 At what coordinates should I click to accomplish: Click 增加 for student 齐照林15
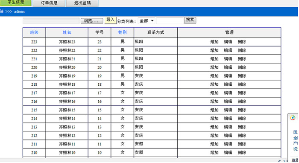(x=214, y=110)
